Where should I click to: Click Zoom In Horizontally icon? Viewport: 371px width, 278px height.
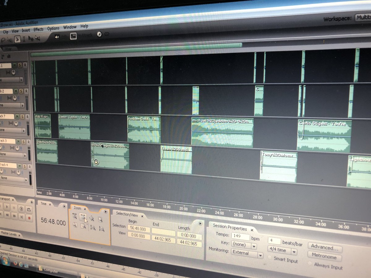click(75, 216)
